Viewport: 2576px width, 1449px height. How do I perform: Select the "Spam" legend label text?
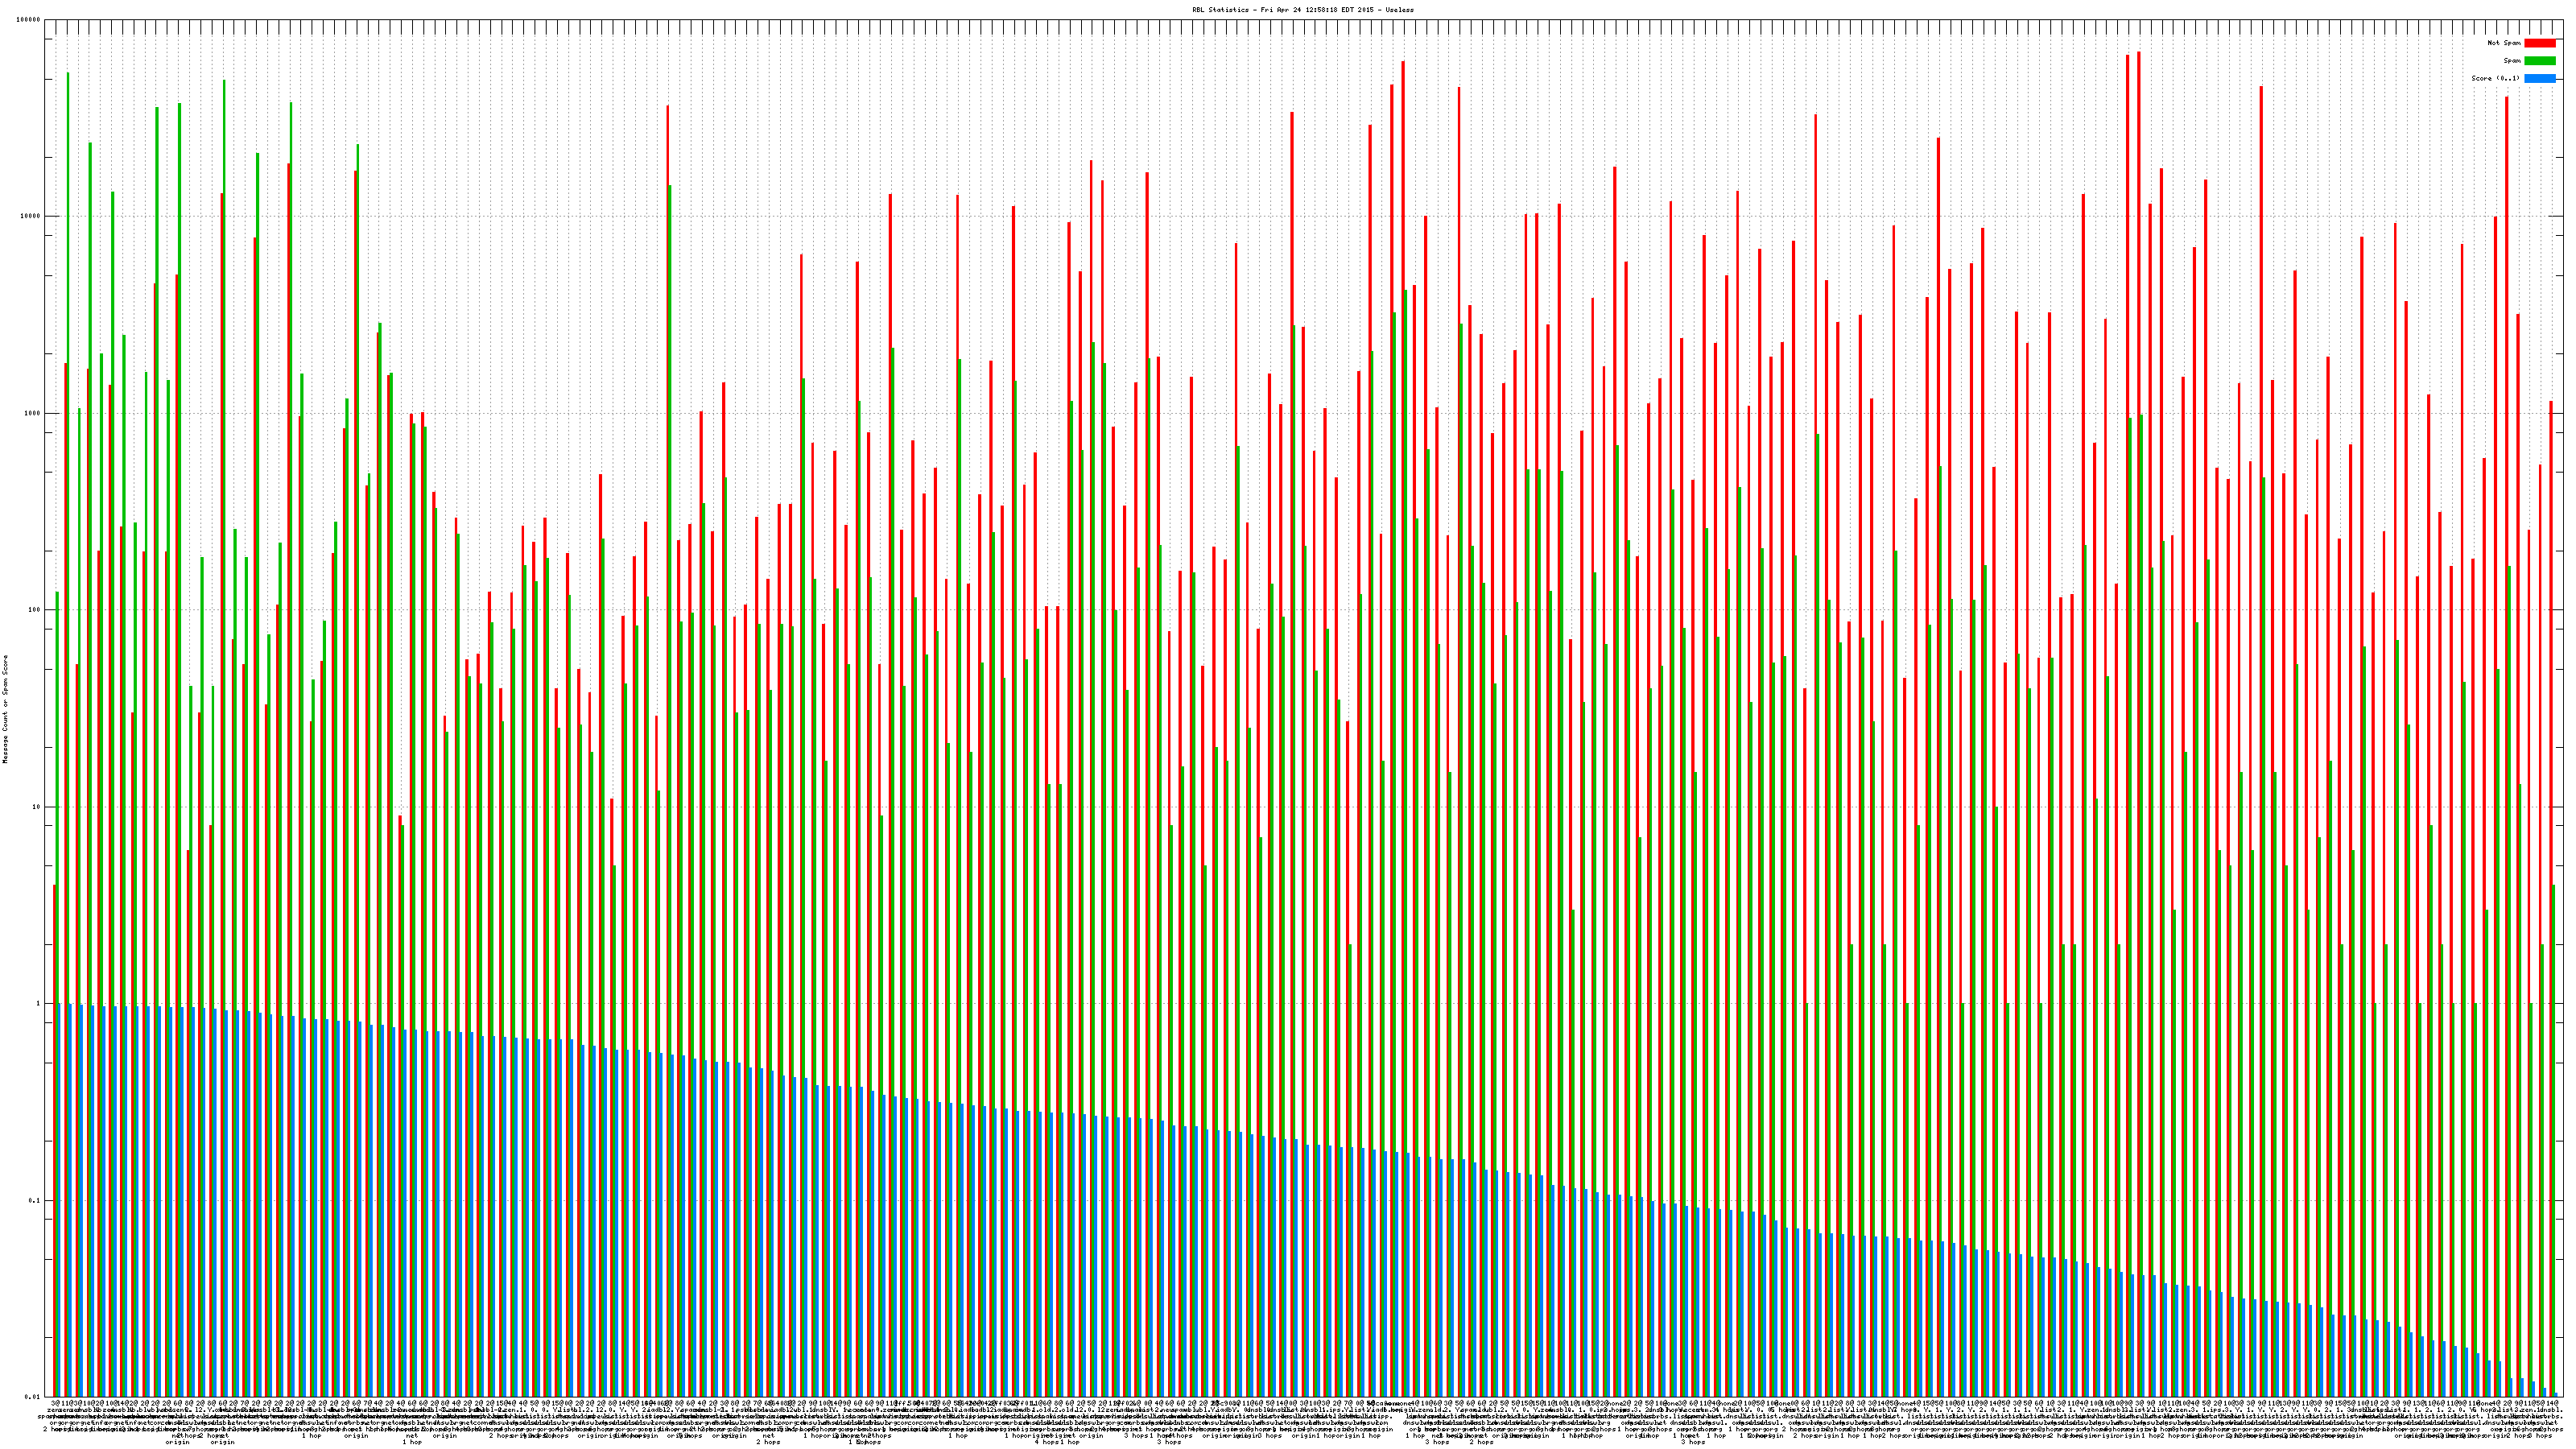pos(2512,61)
